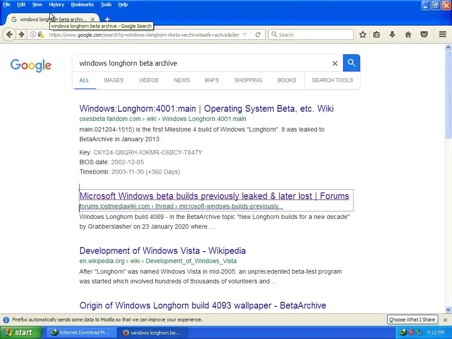This screenshot has width=452, height=339.
Task: Click the BIOS date 2002-12-05 text
Action: 128,162
